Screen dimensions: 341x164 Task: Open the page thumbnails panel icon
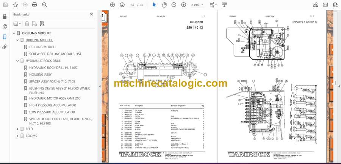tap(5, 27)
